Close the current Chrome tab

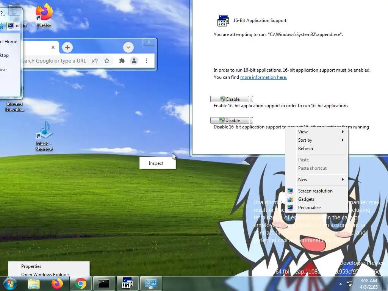coord(53,47)
